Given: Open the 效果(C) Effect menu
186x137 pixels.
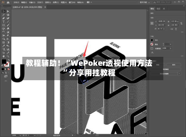Looking at the screenshot, I should (x=56, y=2).
